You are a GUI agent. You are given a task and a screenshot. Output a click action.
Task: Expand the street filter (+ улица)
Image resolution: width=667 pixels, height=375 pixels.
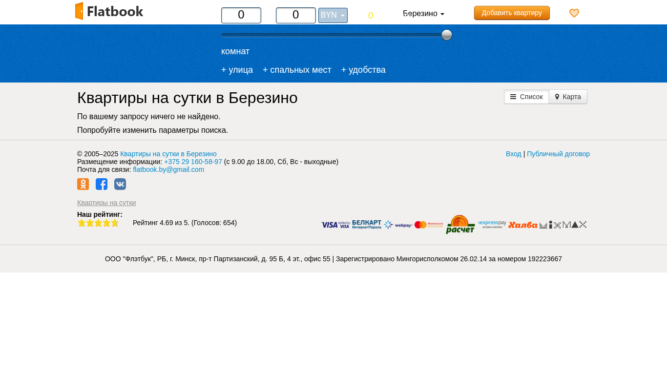point(237,70)
